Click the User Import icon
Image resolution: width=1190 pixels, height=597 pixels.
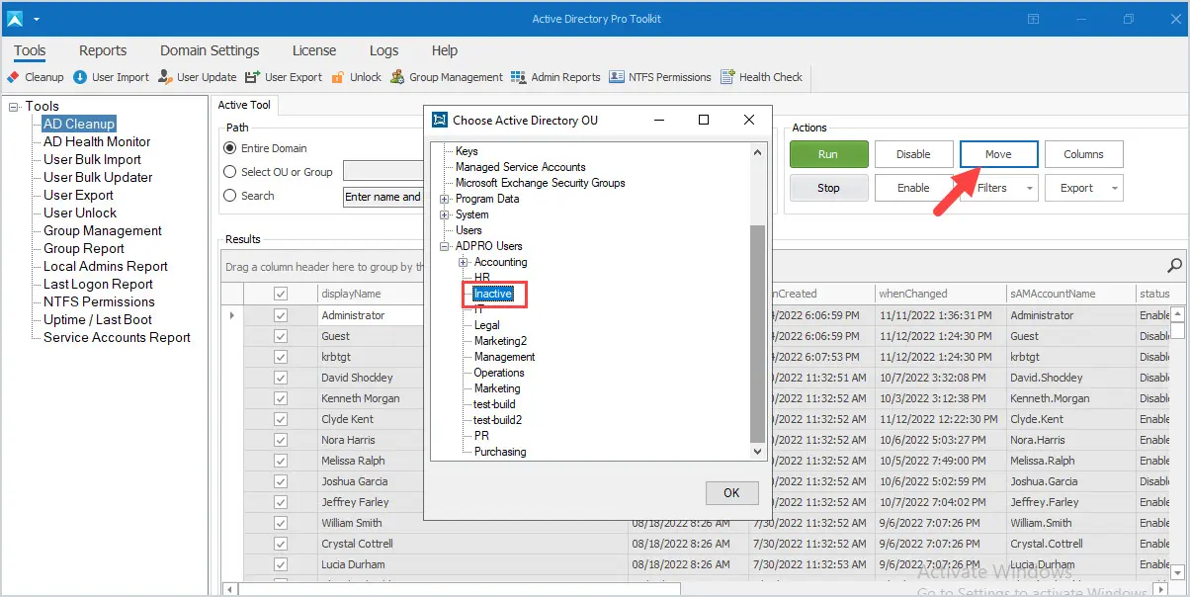point(80,77)
